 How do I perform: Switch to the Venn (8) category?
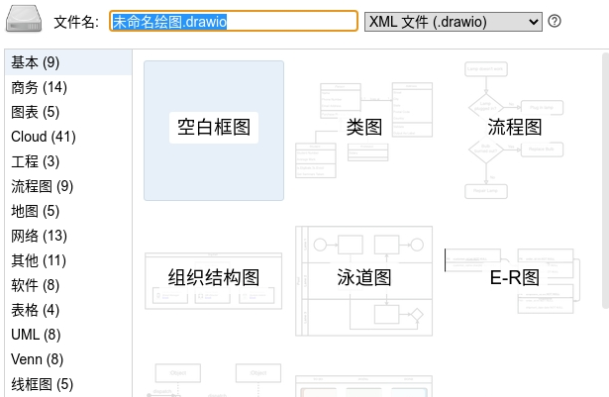click(x=68, y=359)
